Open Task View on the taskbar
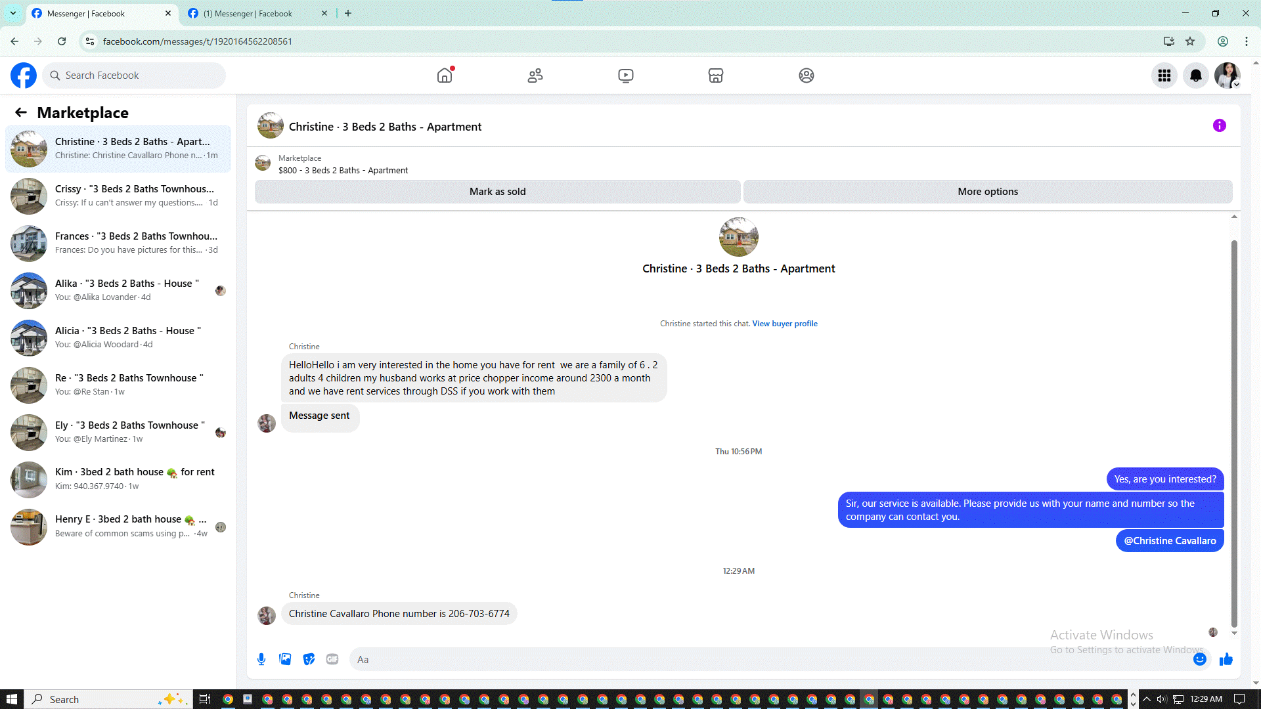Viewport: 1261px width, 709px height. pos(205,699)
